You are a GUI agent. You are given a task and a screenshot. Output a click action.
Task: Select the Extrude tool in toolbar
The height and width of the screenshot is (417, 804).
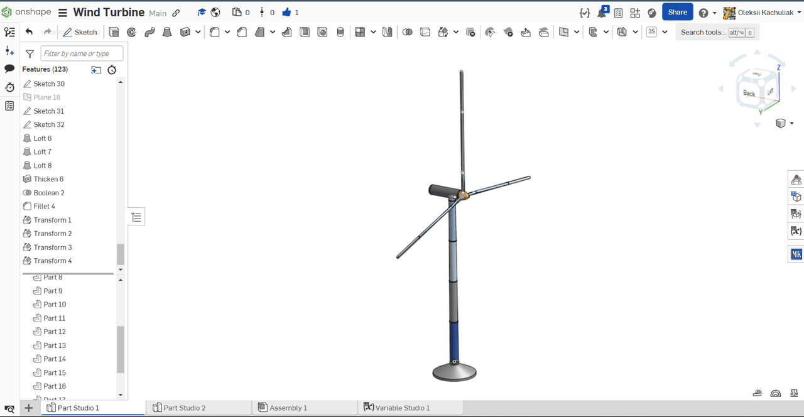[x=114, y=32]
